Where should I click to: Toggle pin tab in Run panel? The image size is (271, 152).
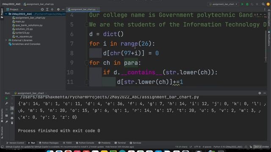pos(6,122)
